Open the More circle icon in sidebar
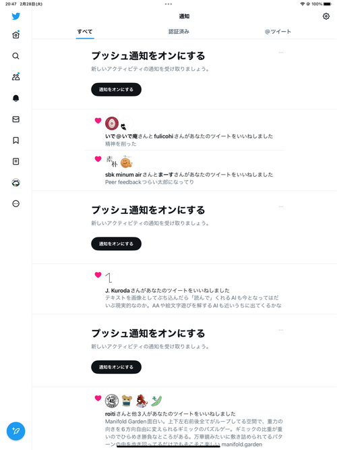Viewport: 337px width, 450px height. (x=16, y=204)
